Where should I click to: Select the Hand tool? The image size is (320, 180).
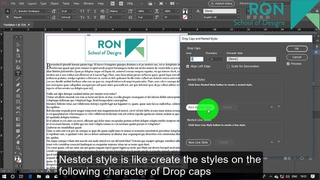tap(18, 142)
